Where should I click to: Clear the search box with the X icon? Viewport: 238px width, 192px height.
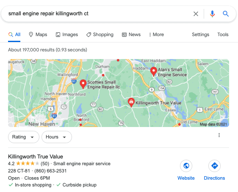click(x=196, y=14)
